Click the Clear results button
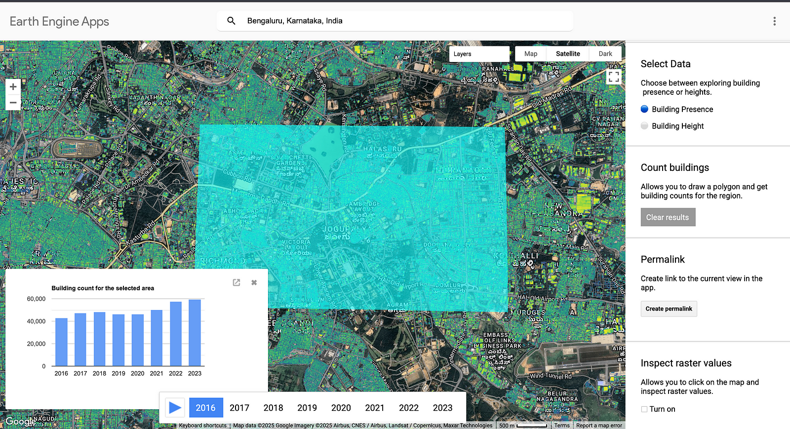The image size is (790, 429). 668,217
